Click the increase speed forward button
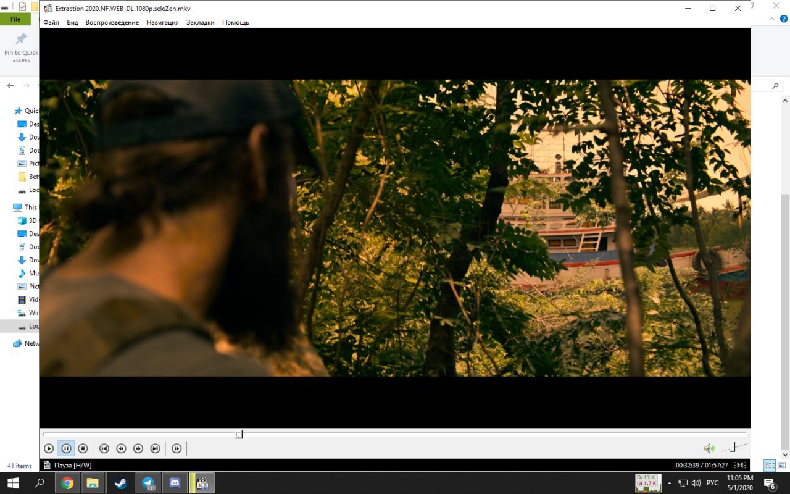The width and height of the screenshot is (790, 494). coord(138,448)
